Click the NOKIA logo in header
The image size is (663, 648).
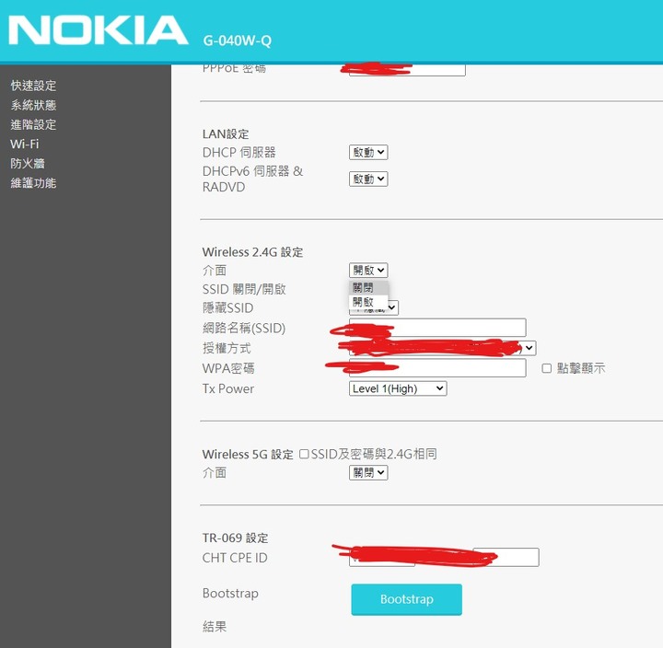click(99, 30)
